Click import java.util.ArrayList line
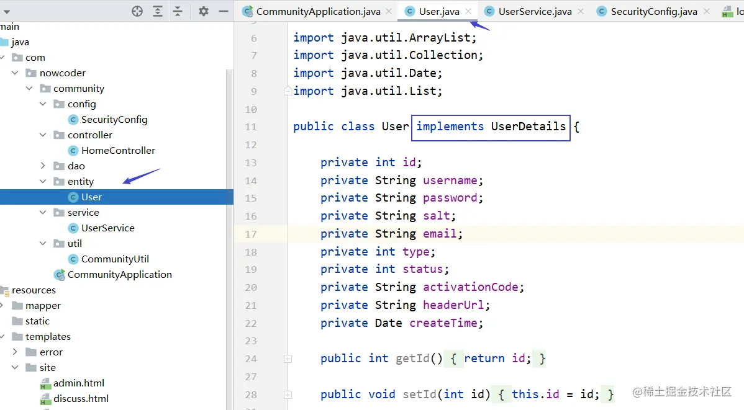The height and width of the screenshot is (410, 744). coord(384,37)
